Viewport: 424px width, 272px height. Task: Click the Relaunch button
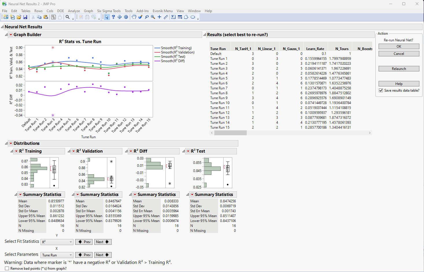399,69
